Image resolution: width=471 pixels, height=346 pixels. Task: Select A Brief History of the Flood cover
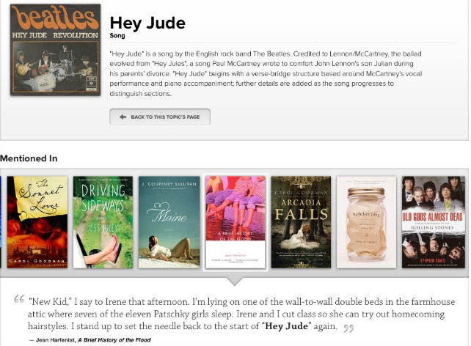point(235,222)
